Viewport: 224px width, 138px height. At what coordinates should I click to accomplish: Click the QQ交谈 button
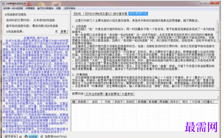point(31,137)
